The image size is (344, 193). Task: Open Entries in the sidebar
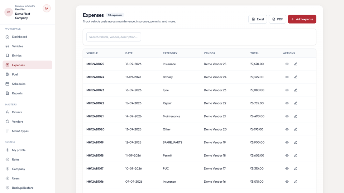tap(28, 56)
